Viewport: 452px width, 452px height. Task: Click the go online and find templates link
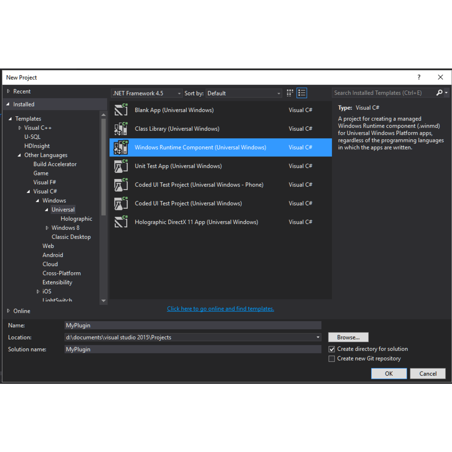click(x=220, y=309)
